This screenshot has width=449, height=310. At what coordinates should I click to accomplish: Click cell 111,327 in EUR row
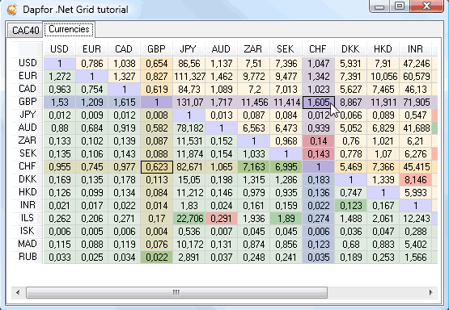[x=189, y=77]
